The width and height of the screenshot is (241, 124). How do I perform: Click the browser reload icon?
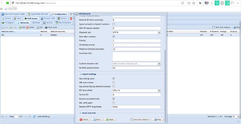tap(183, 3)
